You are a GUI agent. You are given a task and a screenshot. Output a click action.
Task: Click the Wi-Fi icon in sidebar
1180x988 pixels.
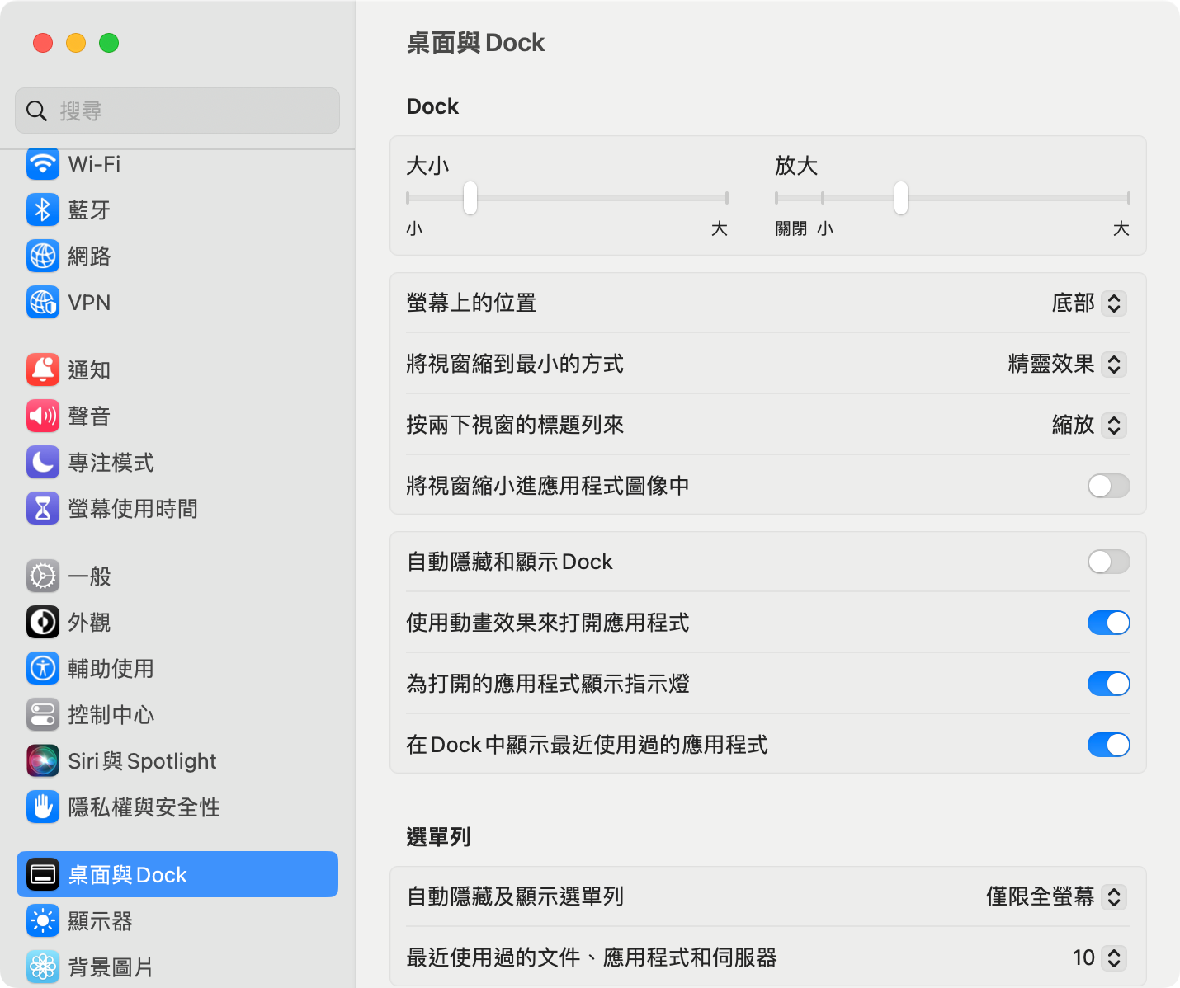(43, 163)
